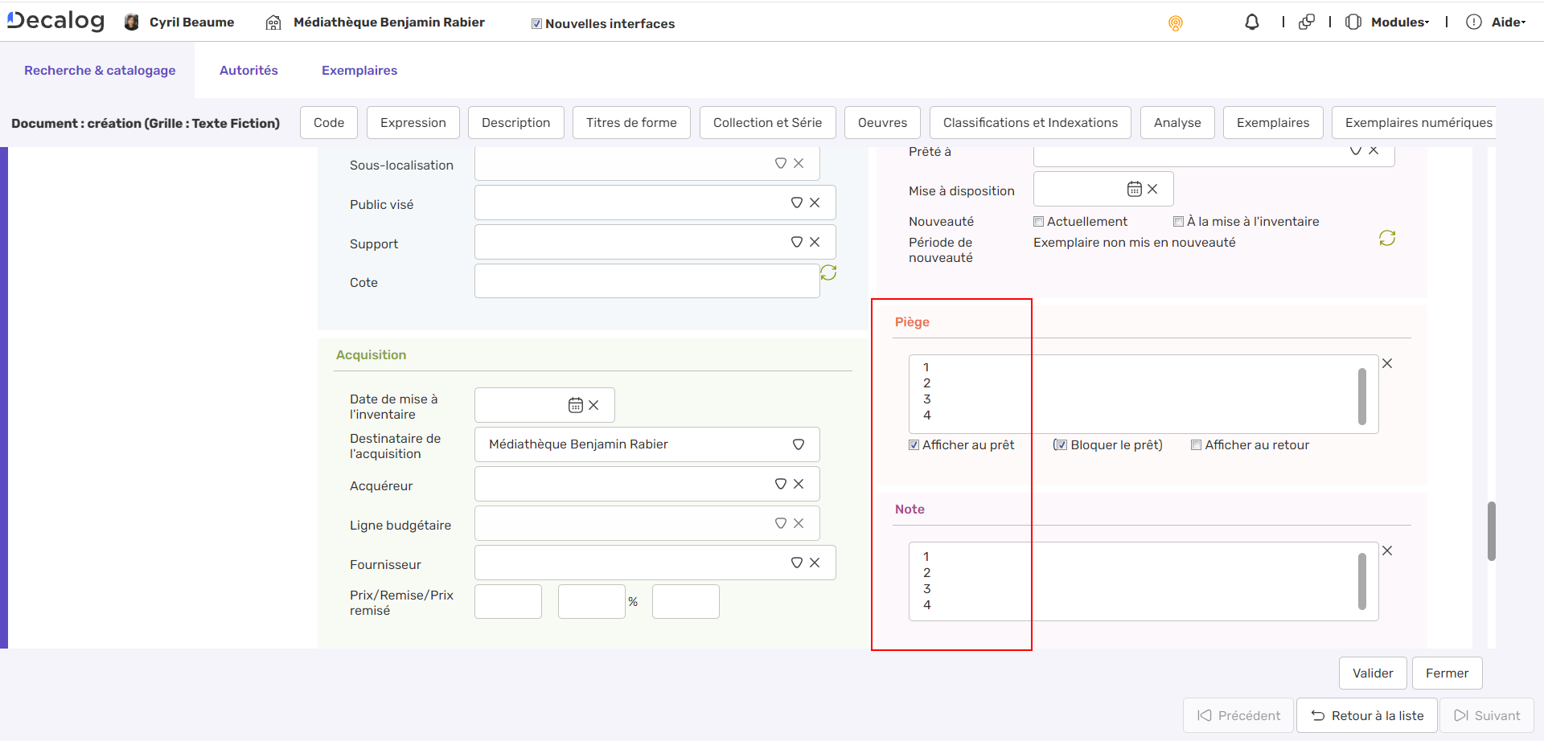Click Retour à la liste
Image resolution: width=1544 pixels, height=741 pixels.
click(1366, 715)
